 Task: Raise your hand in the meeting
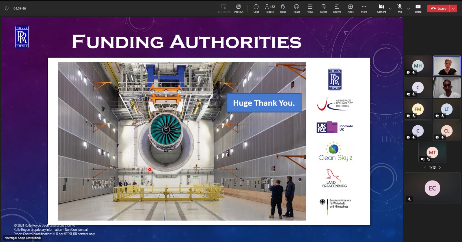pyautogui.click(x=283, y=8)
